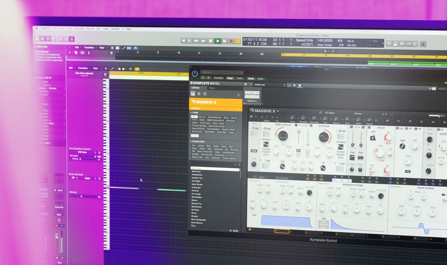
Task: Open the Help menu in macOS menu bar
Action: pyautogui.click(x=129, y=29)
